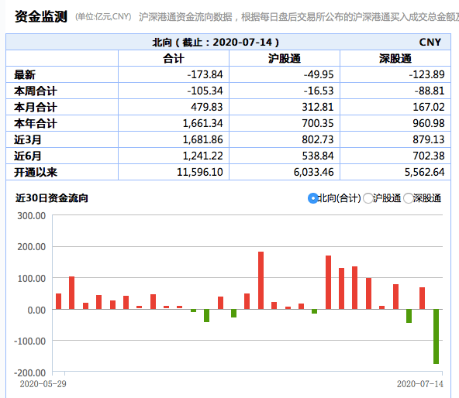Viewport: 459px width, 398px height.
Task: Click the 1,241.22 cell value
Action: pos(202,156)
